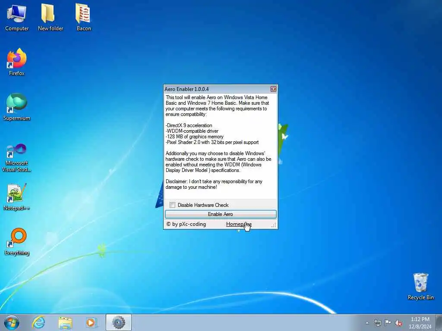Click the Disclaimer text line
Image resolution: width=442 pixels, height=331 pixels.
[x=214, y=184]
